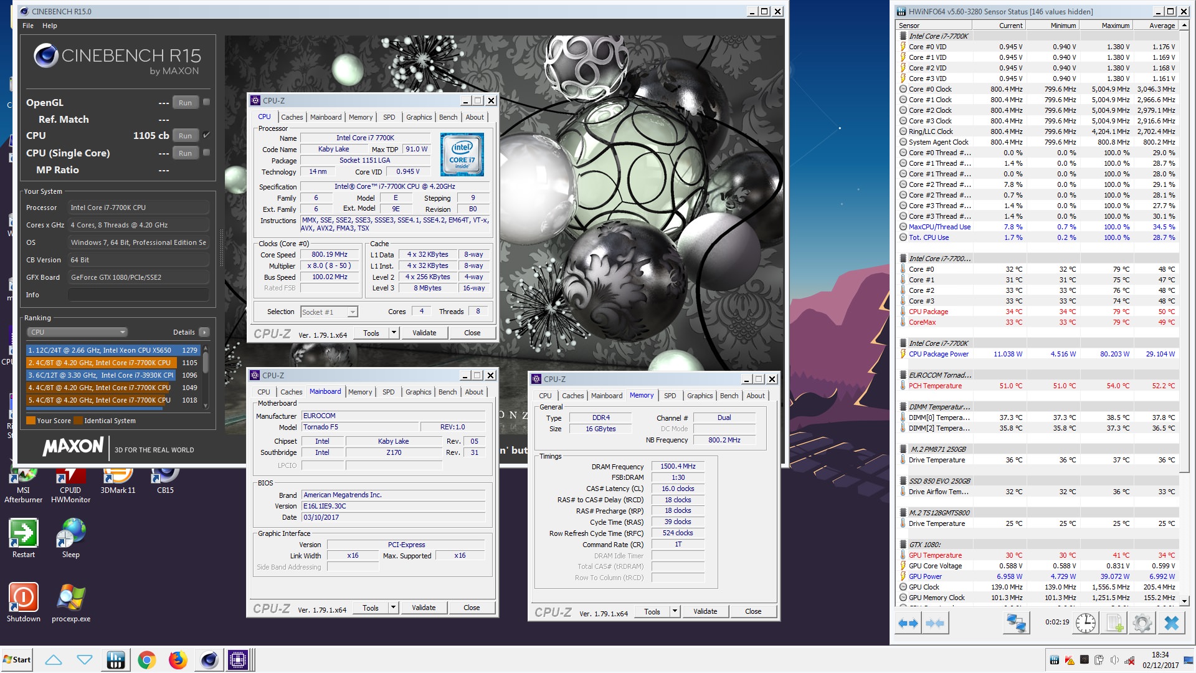Click Google Chrome icon in taskbar
Viewport: 1196px width, 673px height.
tap(147, 660)
